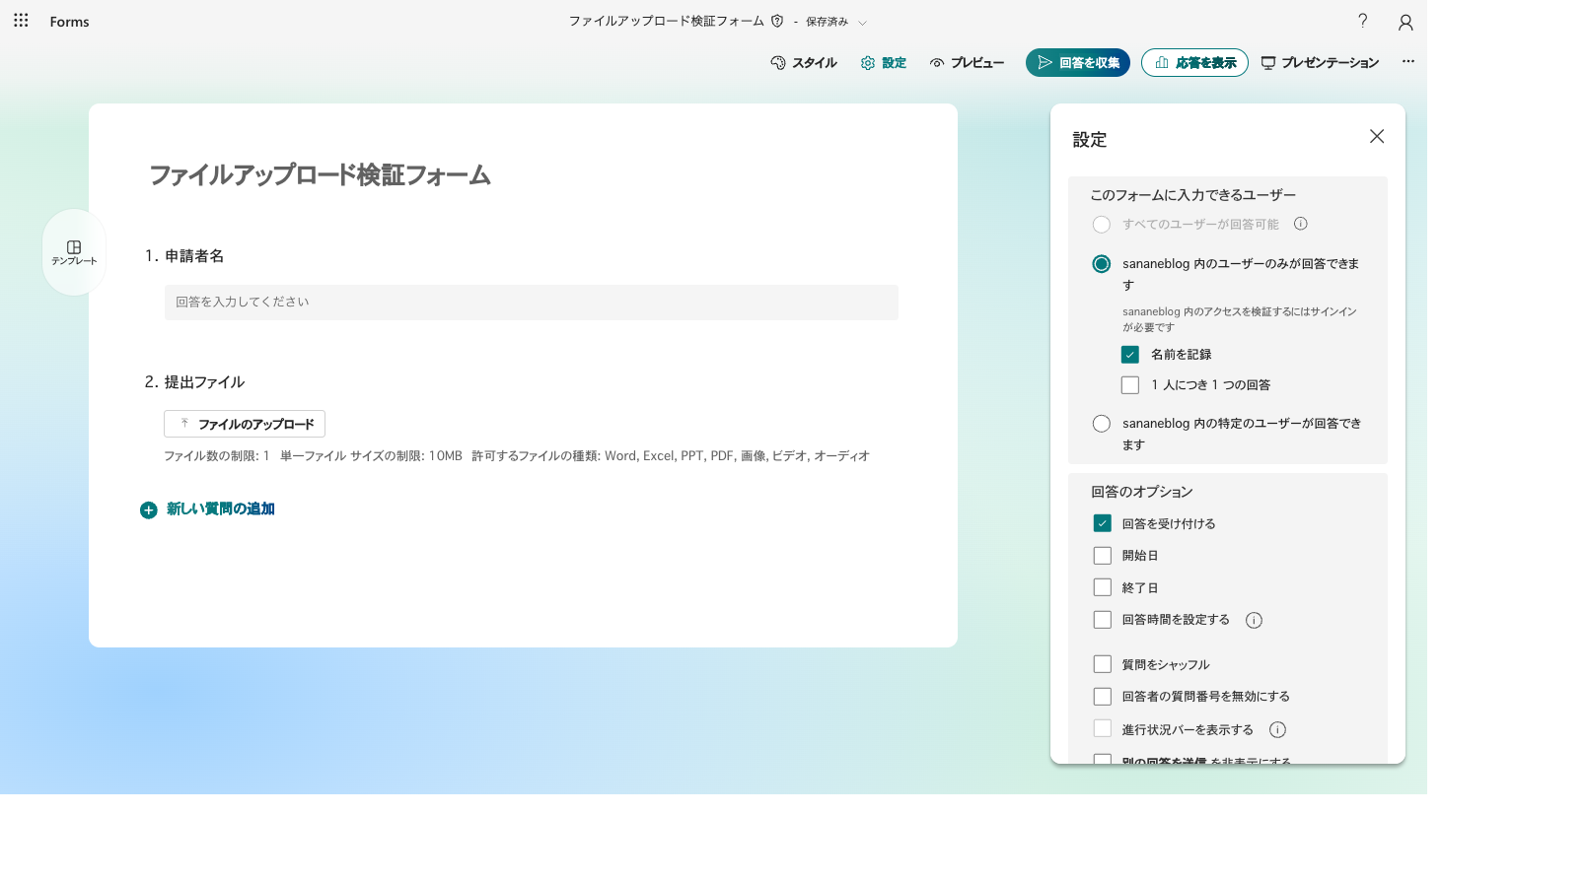Close the 設定 panel with X
1585x882 pixels.
(1377, 136)
